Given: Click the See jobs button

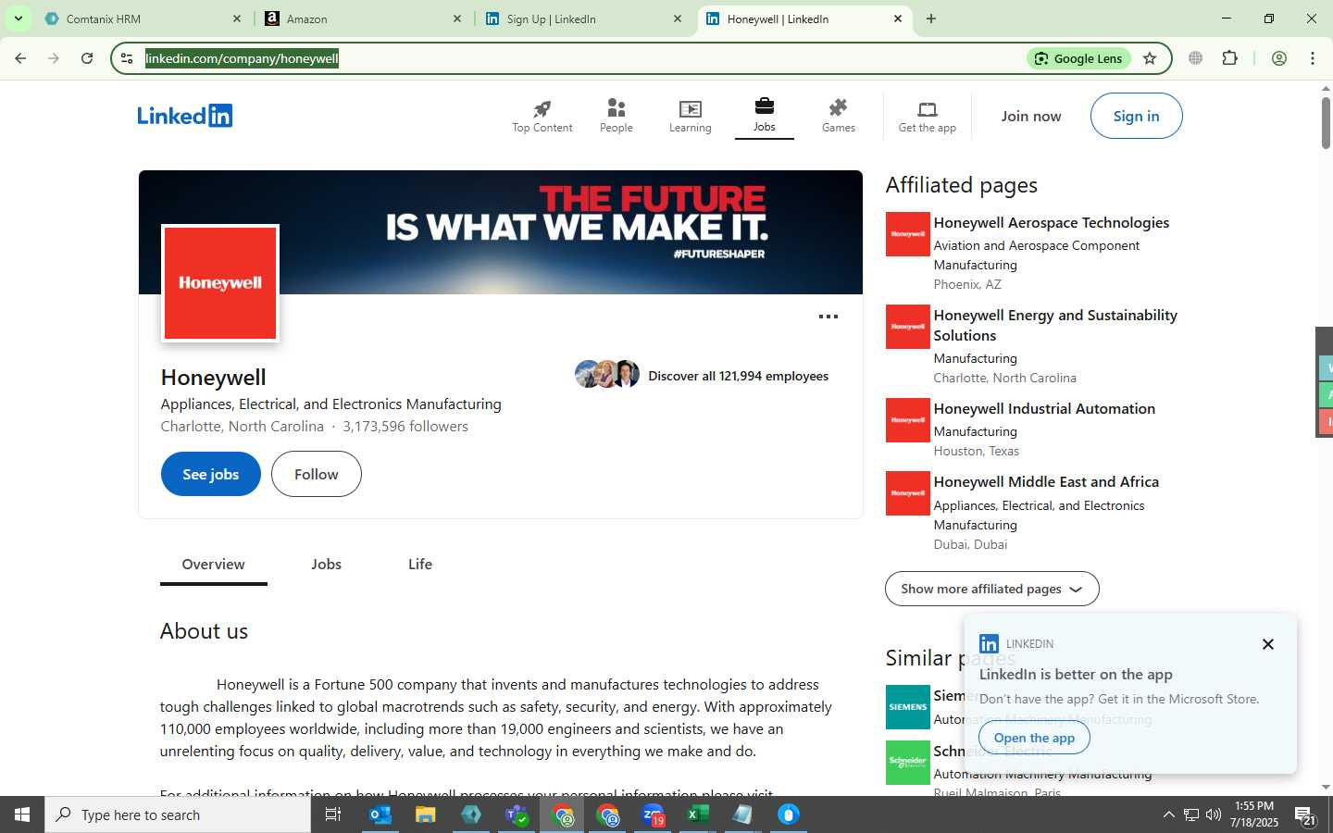Looking at the screenshot, I should coord(211,474).
